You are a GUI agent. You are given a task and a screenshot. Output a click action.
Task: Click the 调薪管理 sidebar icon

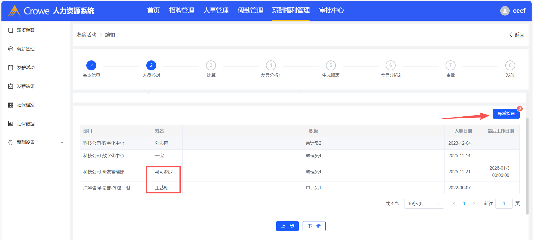[11, 49]
